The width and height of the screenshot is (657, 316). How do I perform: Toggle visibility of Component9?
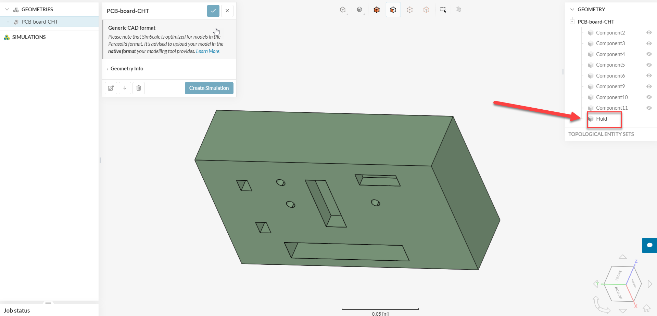pos(649,86)
